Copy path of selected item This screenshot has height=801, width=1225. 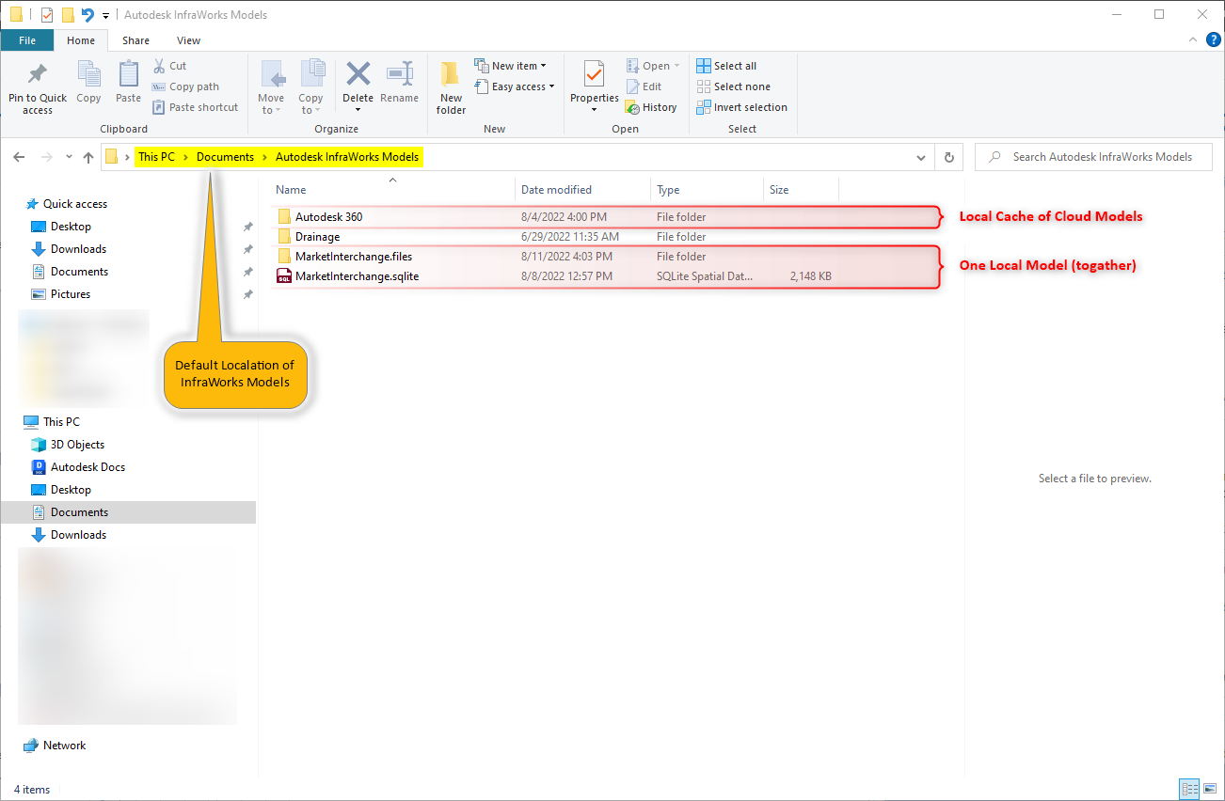(x=185, y=86)
